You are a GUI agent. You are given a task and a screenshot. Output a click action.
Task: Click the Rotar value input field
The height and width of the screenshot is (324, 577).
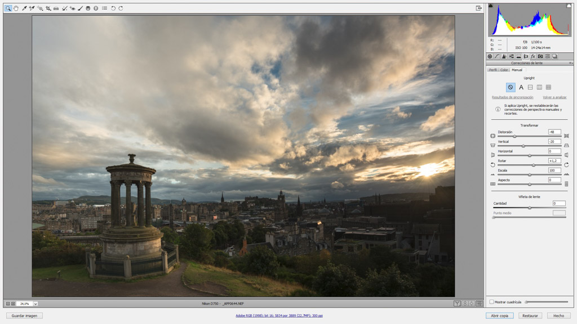click(554, 161)
